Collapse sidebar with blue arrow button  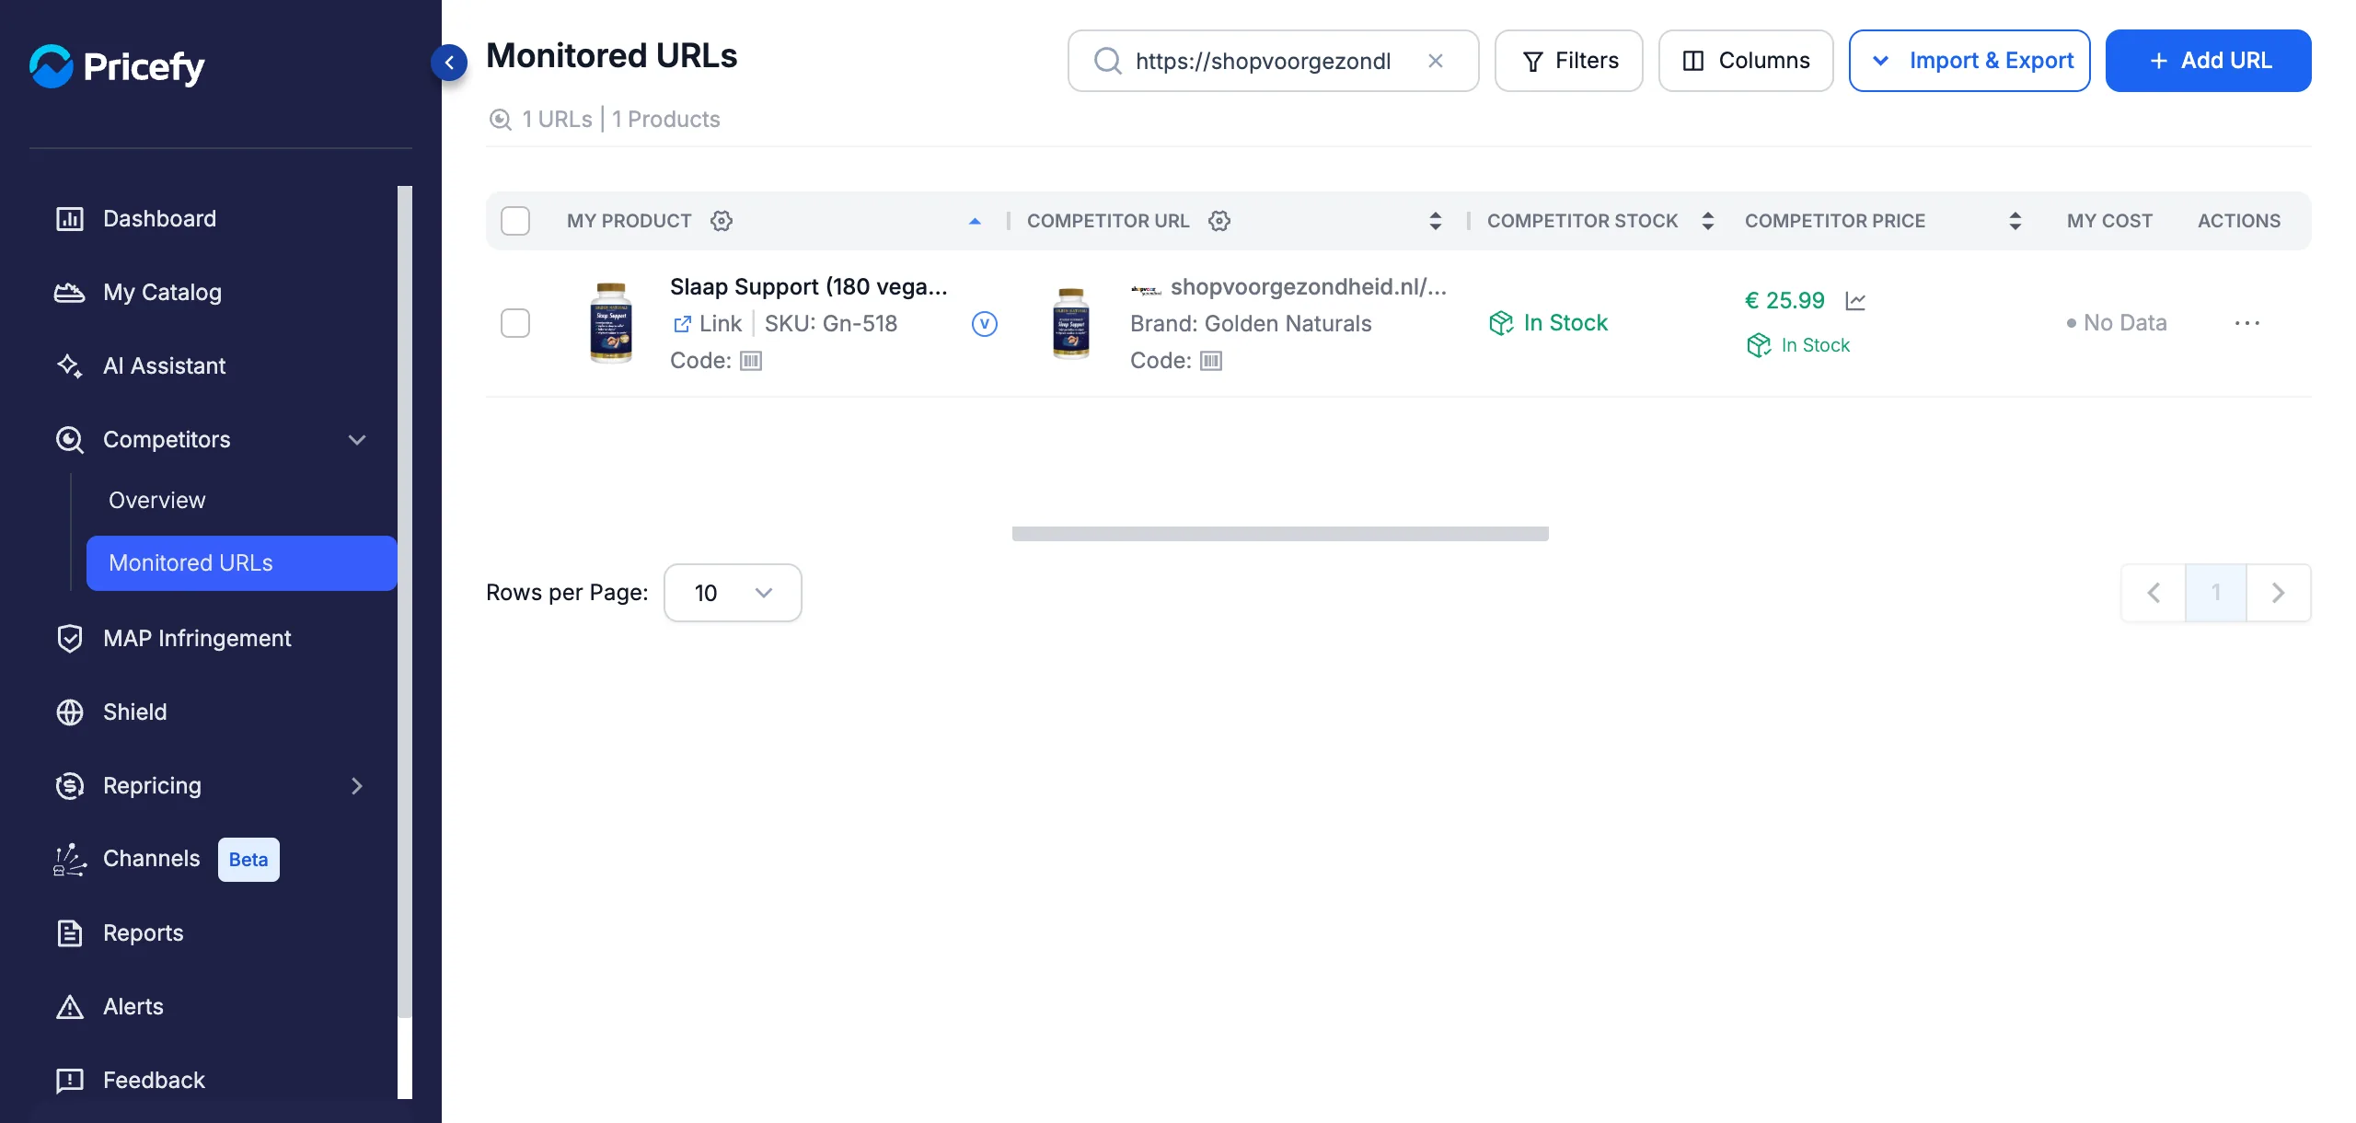click(449, 63)
